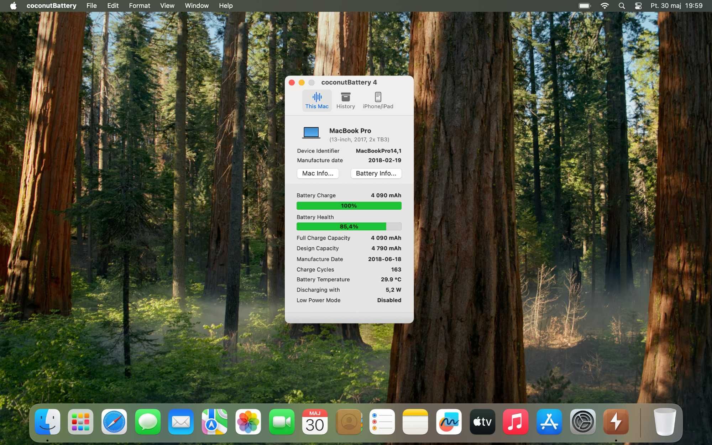The image size is (712, 445).
Task: Click the battery status icon in menu bar
Action: [585, 6]
